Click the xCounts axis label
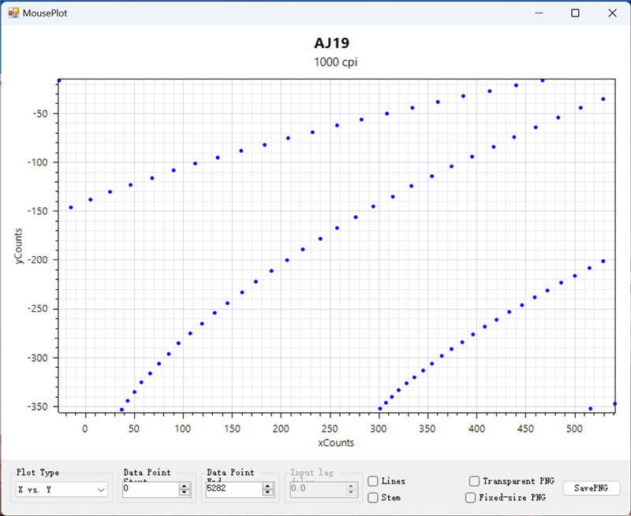The height and width of the screenshot is (516, 631). [336, 443]
